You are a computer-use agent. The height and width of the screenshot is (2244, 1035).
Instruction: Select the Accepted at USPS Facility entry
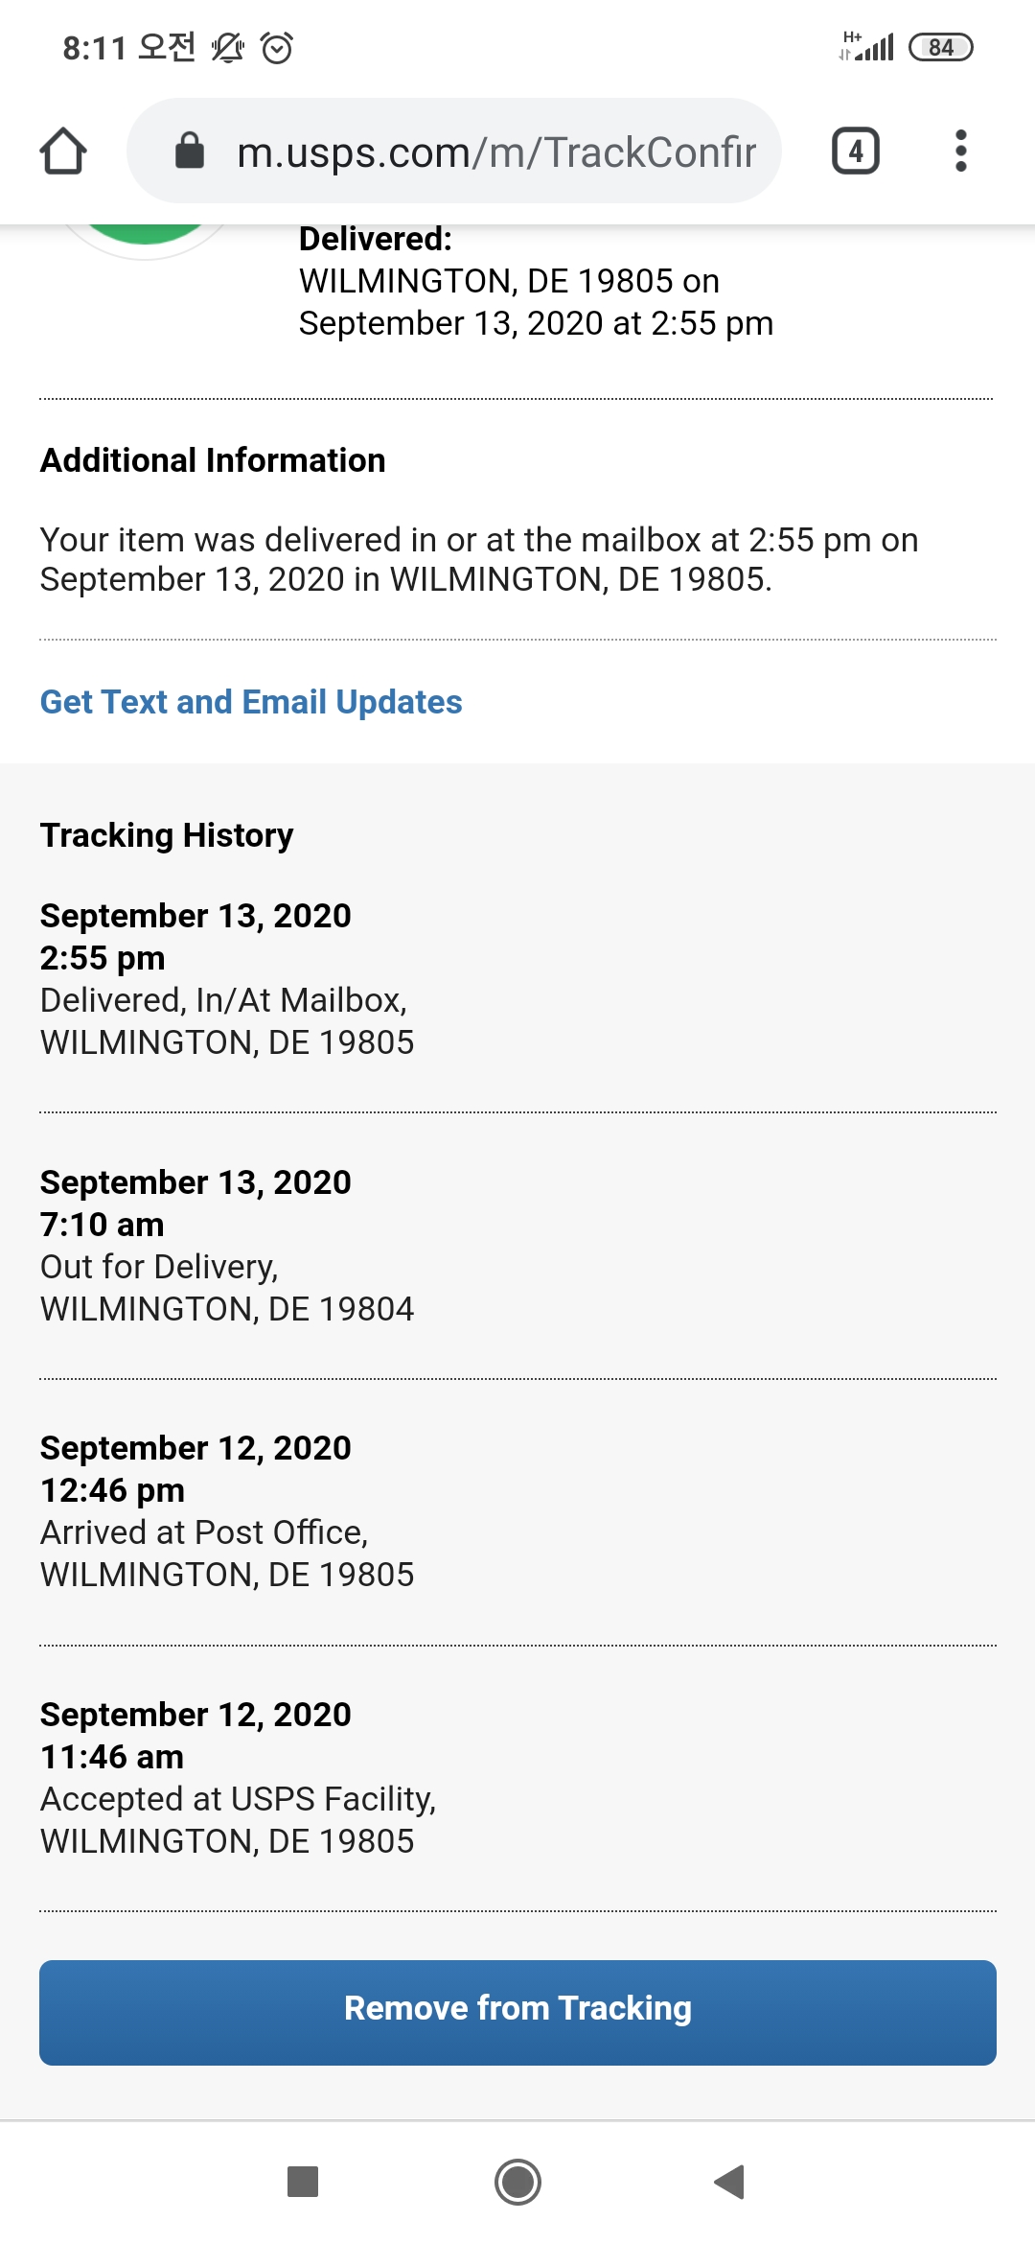238,1778
